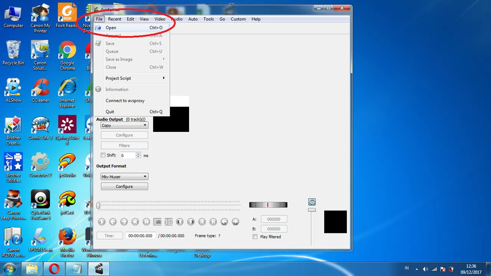This screenshot has height=276, width=491.
Task: Select the iSpring Suite 8 desktop icon
Action: click(67, 130)
